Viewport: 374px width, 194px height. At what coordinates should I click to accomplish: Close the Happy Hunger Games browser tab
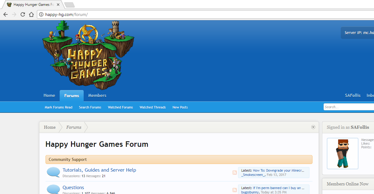pos(58,5)
